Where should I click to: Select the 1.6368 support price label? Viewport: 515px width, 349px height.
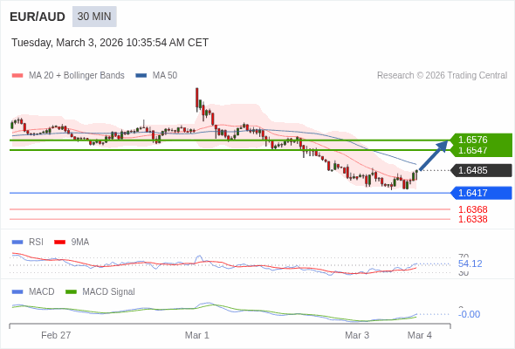472,209
